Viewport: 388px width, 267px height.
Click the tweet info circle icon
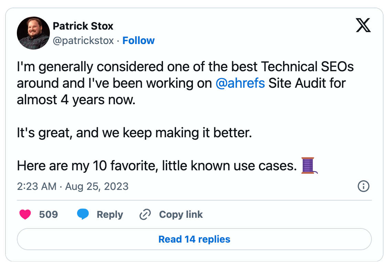click(x=364, y=186)
